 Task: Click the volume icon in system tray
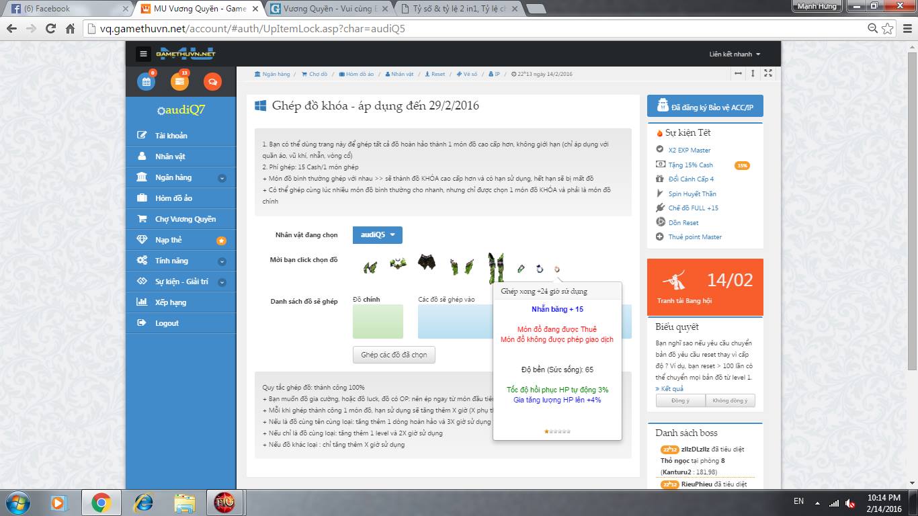point(850,503)
